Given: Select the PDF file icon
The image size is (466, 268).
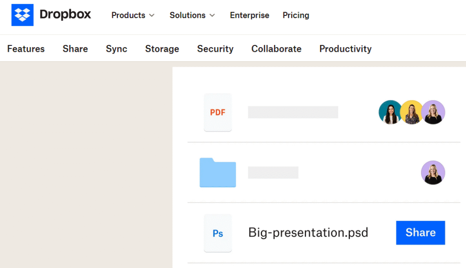Looking at the screenshot, I should tap(218, 112).
